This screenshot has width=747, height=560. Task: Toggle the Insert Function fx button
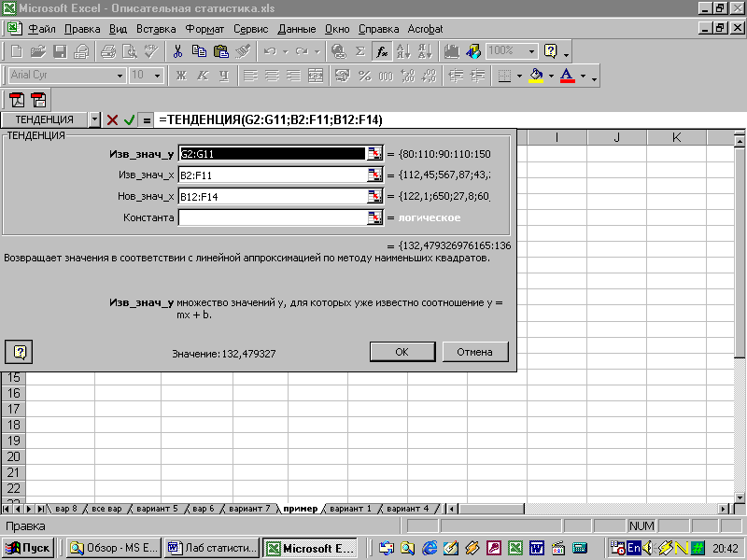(x=382, y=51)
